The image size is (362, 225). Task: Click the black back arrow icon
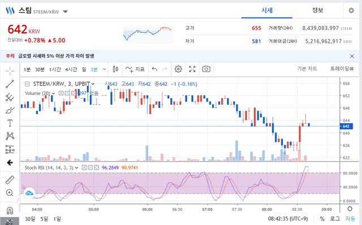10,163
